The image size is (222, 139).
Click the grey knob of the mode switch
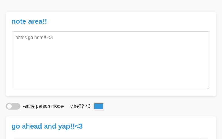click(9, 106)
